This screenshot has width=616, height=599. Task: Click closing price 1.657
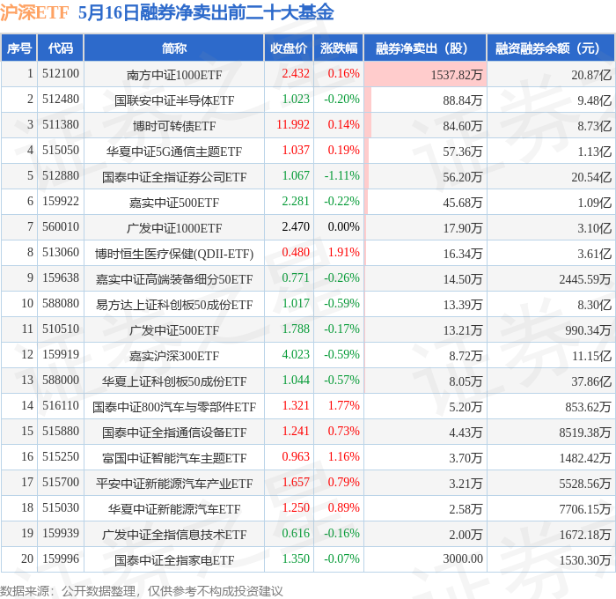click(296, 483)
